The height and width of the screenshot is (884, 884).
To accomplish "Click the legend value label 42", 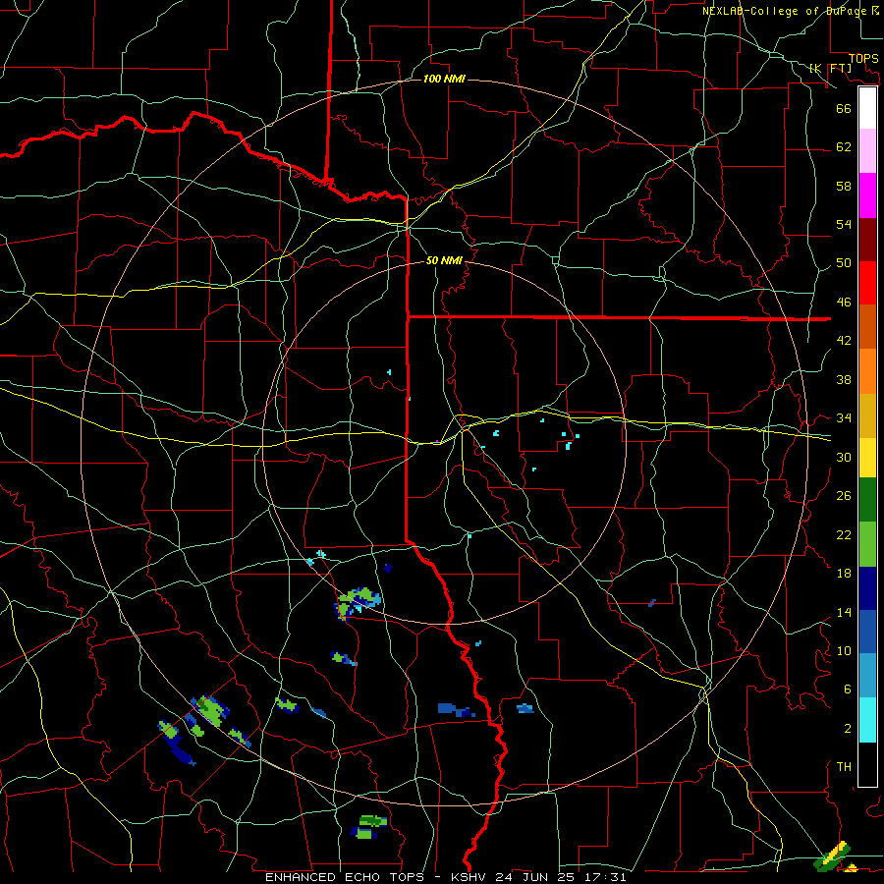I will pyautogui.click(x=844, y=341).
